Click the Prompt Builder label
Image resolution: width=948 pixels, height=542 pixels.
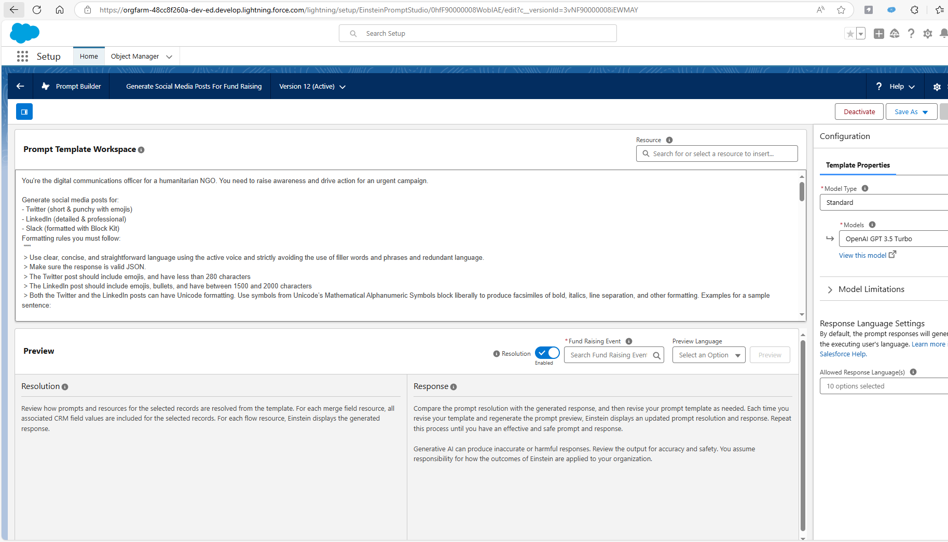[x=78, y=86]
